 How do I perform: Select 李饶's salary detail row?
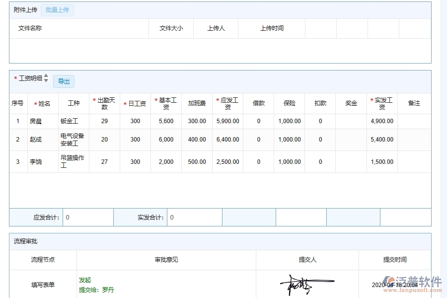pyautogui.click(x=199, y=161)
